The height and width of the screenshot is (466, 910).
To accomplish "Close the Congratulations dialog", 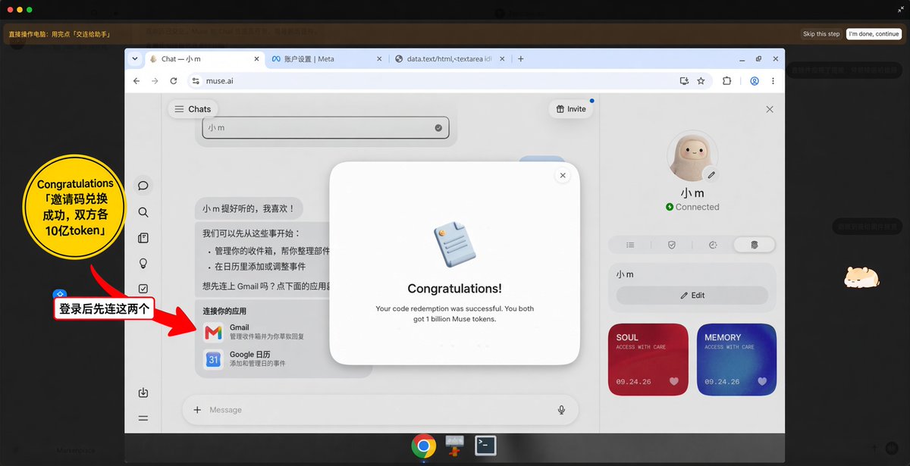I will click(562, 175).
